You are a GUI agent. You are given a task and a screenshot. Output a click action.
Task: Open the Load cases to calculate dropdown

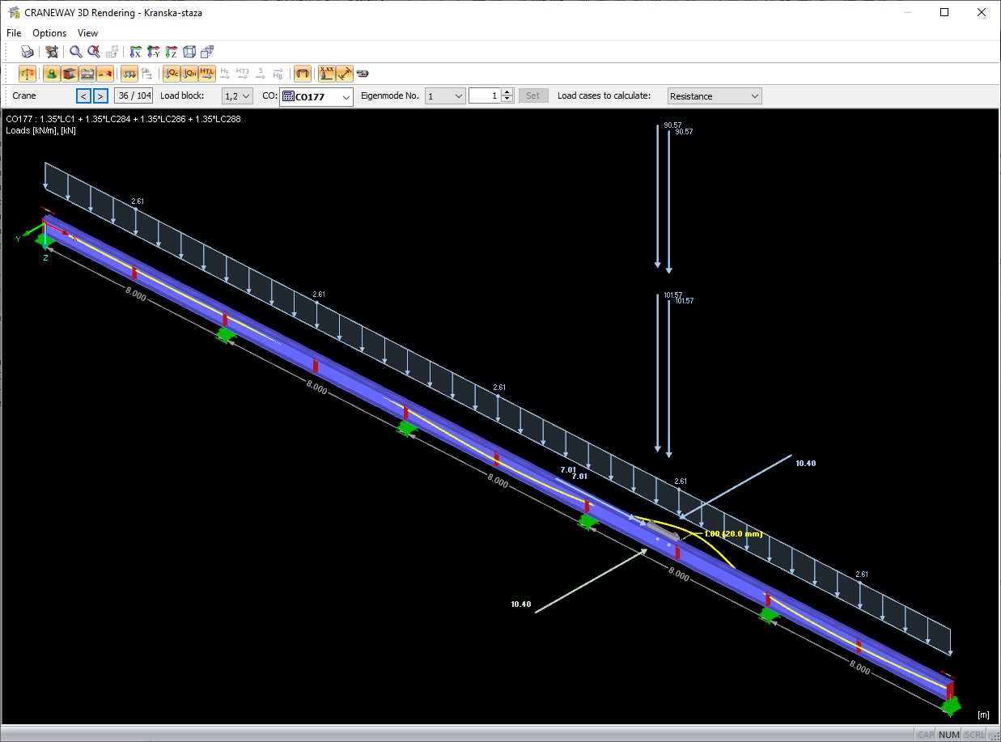pyautogui.click(x=713, y=95)
